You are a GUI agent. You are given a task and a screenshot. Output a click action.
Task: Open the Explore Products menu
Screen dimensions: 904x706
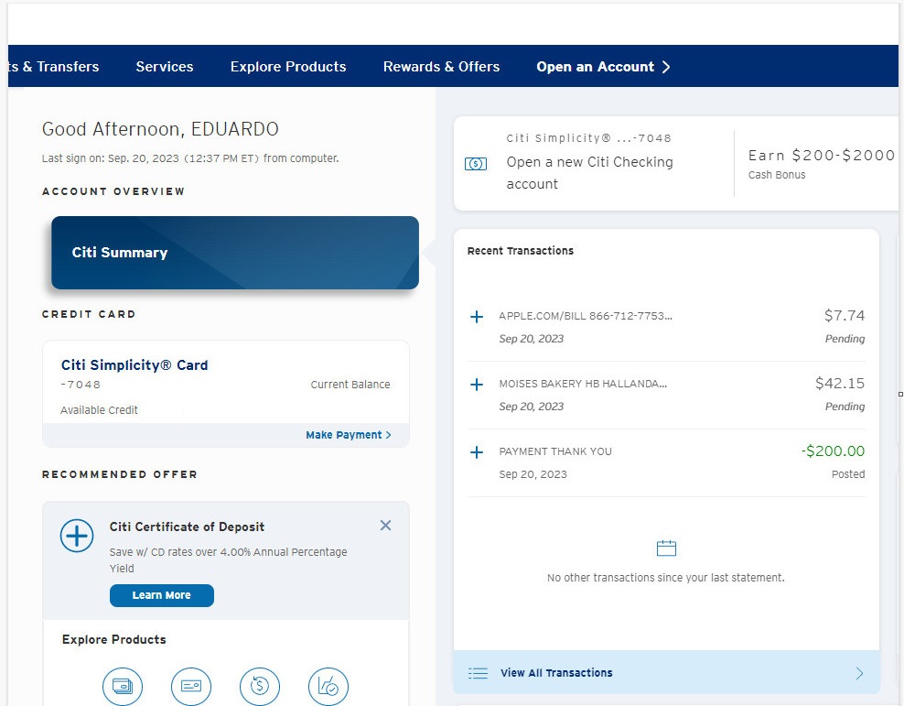(287, 66)
